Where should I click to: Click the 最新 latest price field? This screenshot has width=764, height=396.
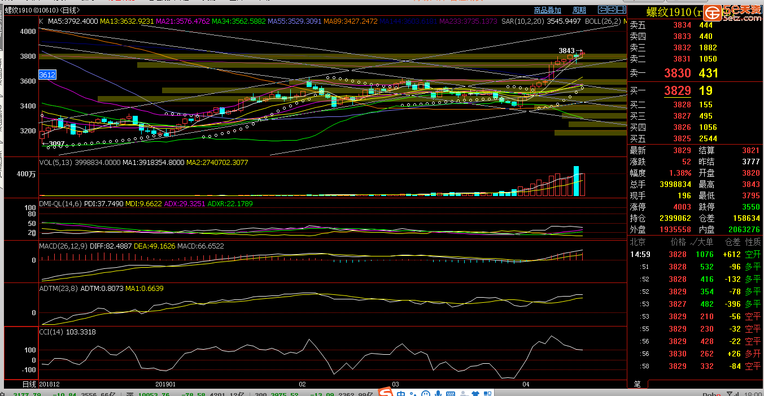661,150
